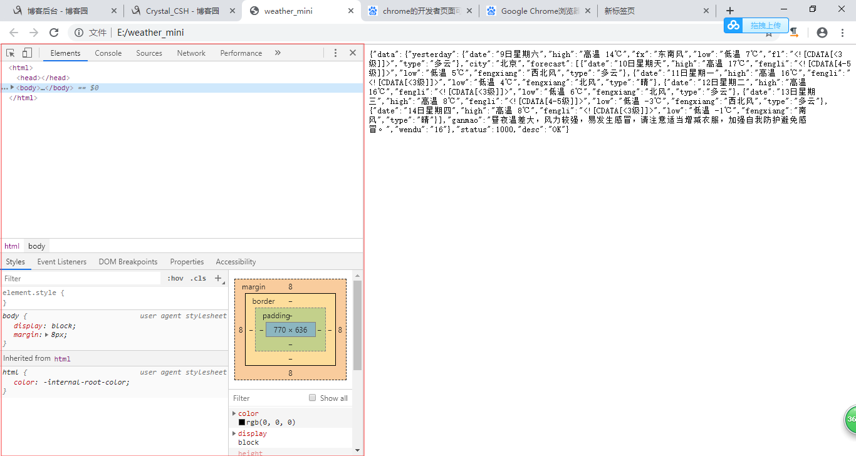Select the Elements panel tab
This screenshot has height=456, width=856.
66,53
